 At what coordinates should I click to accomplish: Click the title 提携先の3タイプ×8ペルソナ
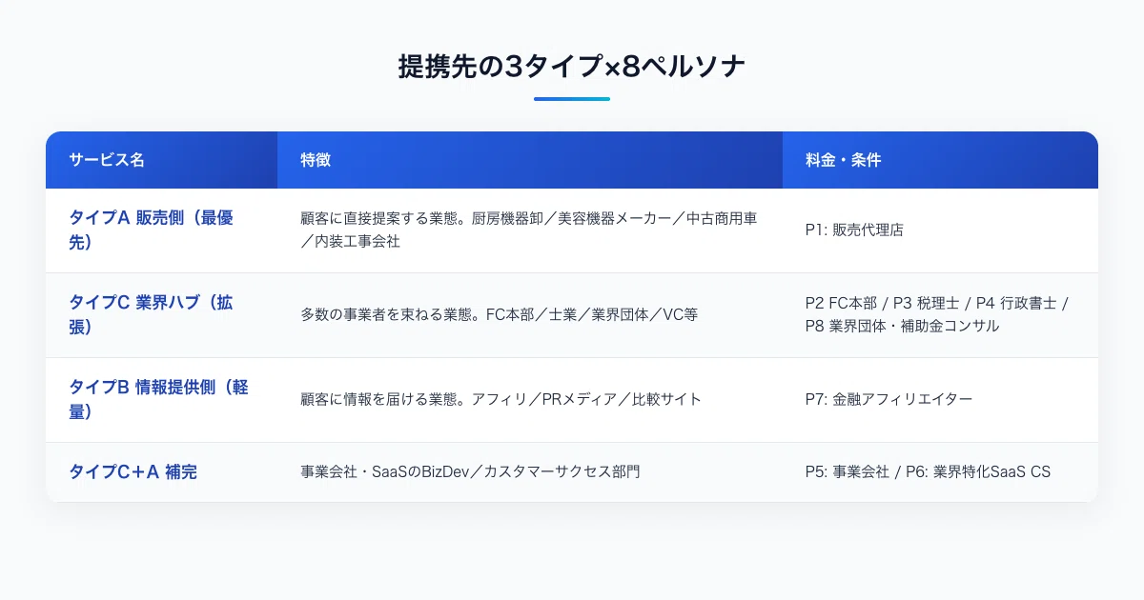(x=571, y=67)
